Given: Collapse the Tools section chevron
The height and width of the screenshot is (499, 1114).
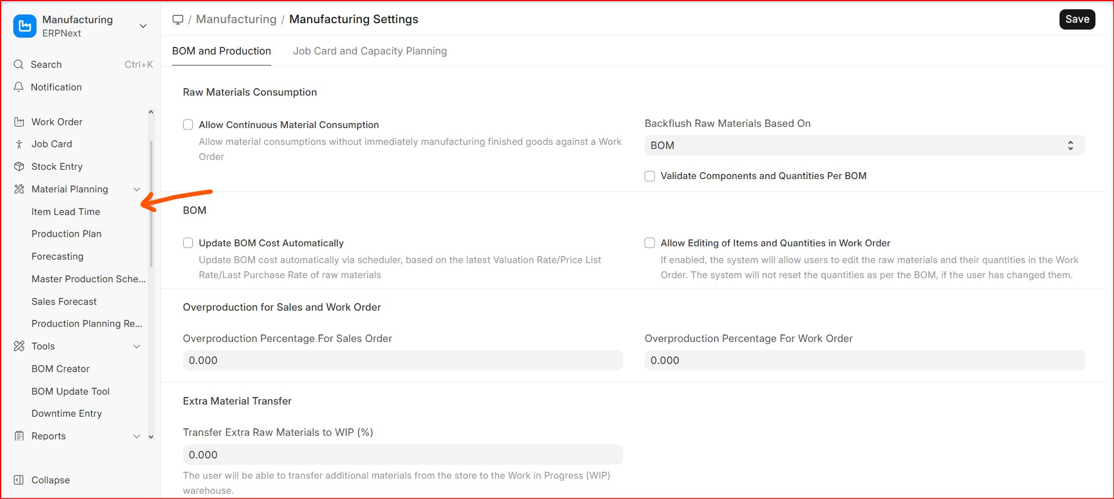Looking at the screenshot, I should click(x=137, y=347).
